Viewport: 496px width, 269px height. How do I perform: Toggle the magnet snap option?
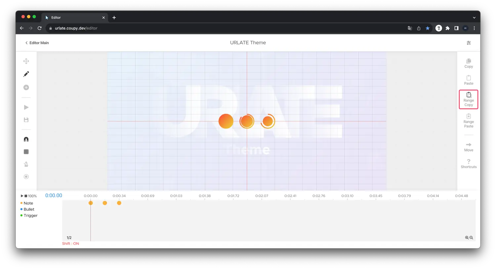point(26,139)
